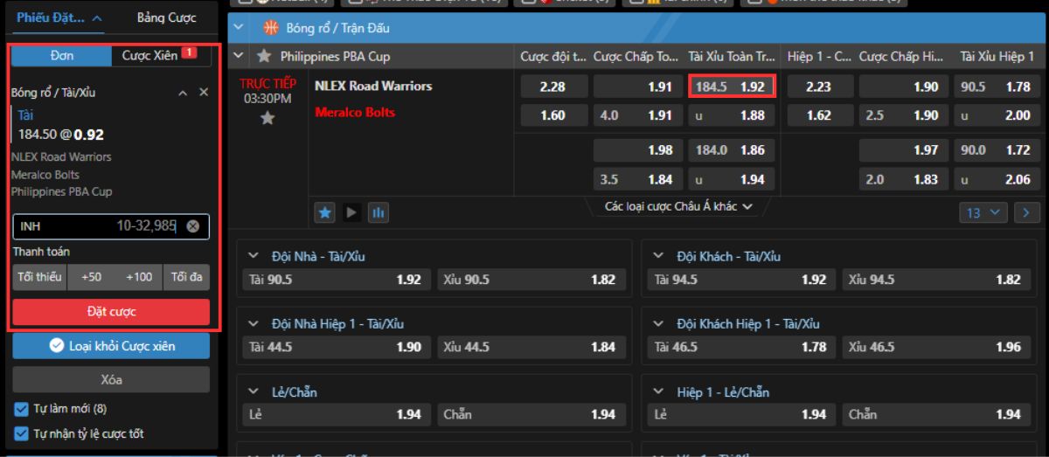Clear the stake amount input field
This screenshot has width=1049, height=457.
193,226
